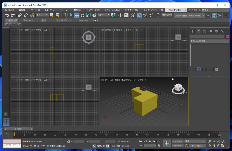This screenshot has width=232, height=151.
Task: Open the レンダリング(R) menu
Action: click(x=151, y=10)
